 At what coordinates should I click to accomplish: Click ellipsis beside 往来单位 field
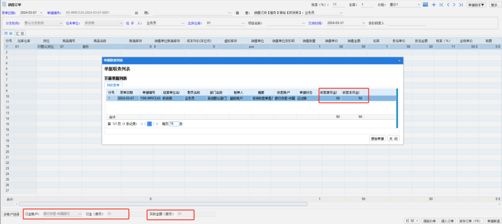(x=121, y=23)
